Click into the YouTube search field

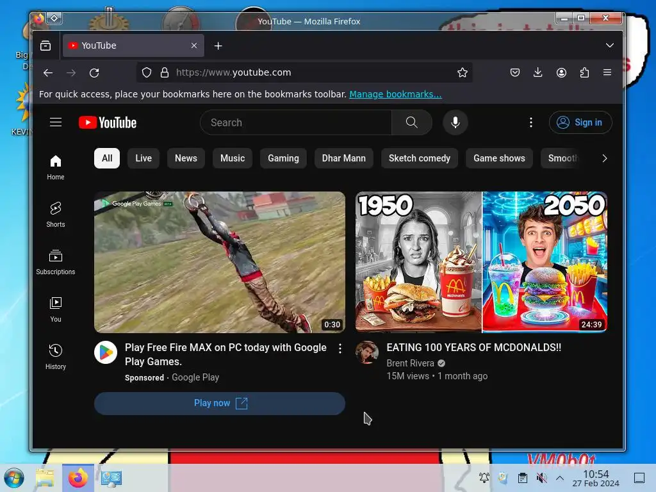click(x=296, y=122)
